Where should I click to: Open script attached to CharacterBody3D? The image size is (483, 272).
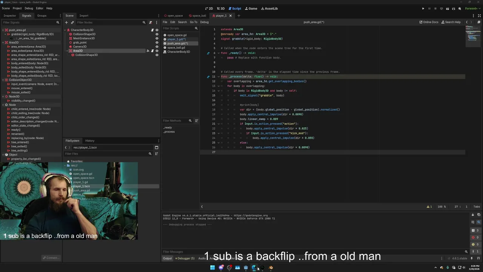pos(152,30)
